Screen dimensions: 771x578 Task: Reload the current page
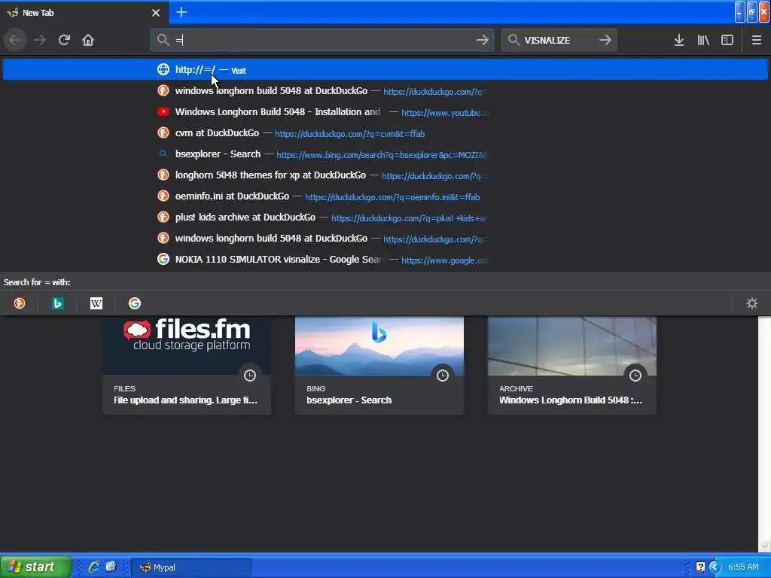coord(64,40)
